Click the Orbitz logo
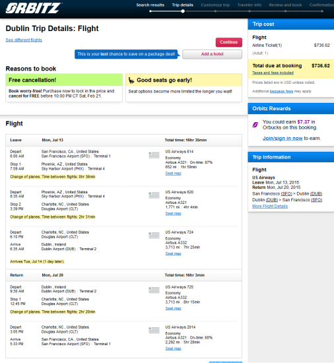 pyautogui.click(x=33, y=8)
